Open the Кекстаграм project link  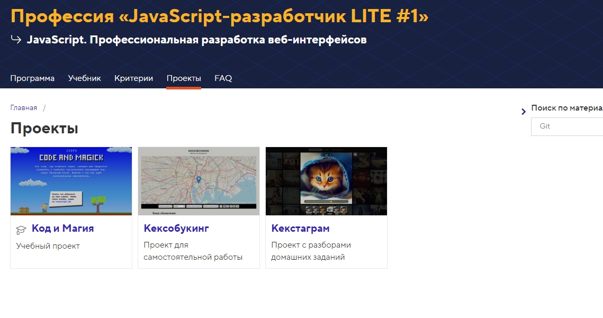click(x=300, y=229)
